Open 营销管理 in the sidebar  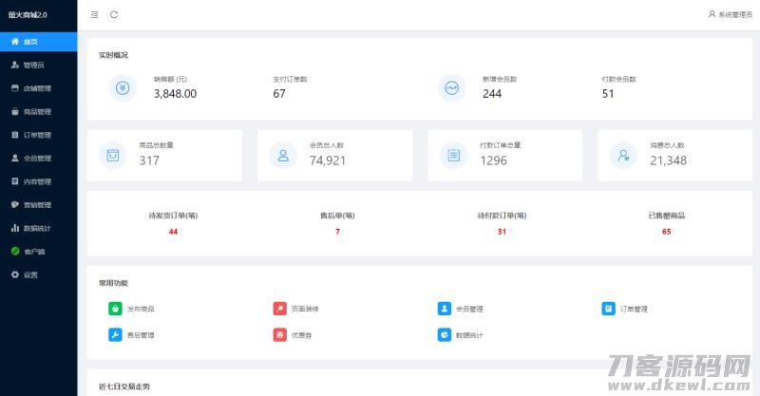pyautogui.click(x=39, y=204)
